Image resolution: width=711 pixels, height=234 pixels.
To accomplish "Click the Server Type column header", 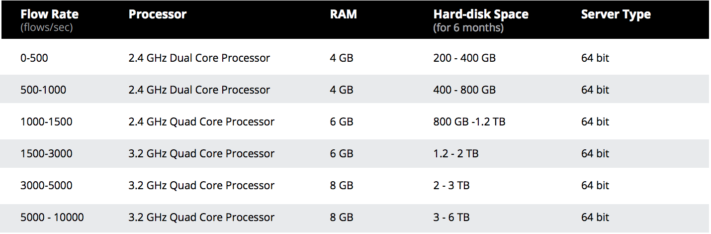I will click(x=616, y=14).
